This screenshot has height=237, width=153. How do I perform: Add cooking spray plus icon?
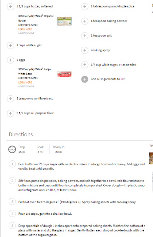(85, 50)
